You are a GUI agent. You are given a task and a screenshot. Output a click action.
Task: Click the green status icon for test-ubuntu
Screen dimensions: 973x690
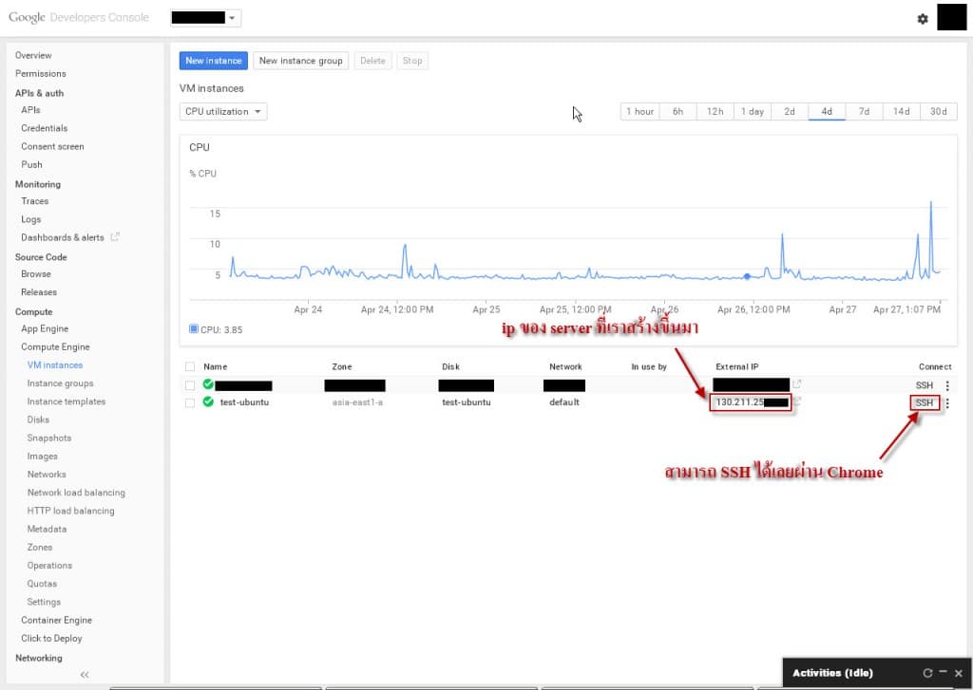(208, 402)
